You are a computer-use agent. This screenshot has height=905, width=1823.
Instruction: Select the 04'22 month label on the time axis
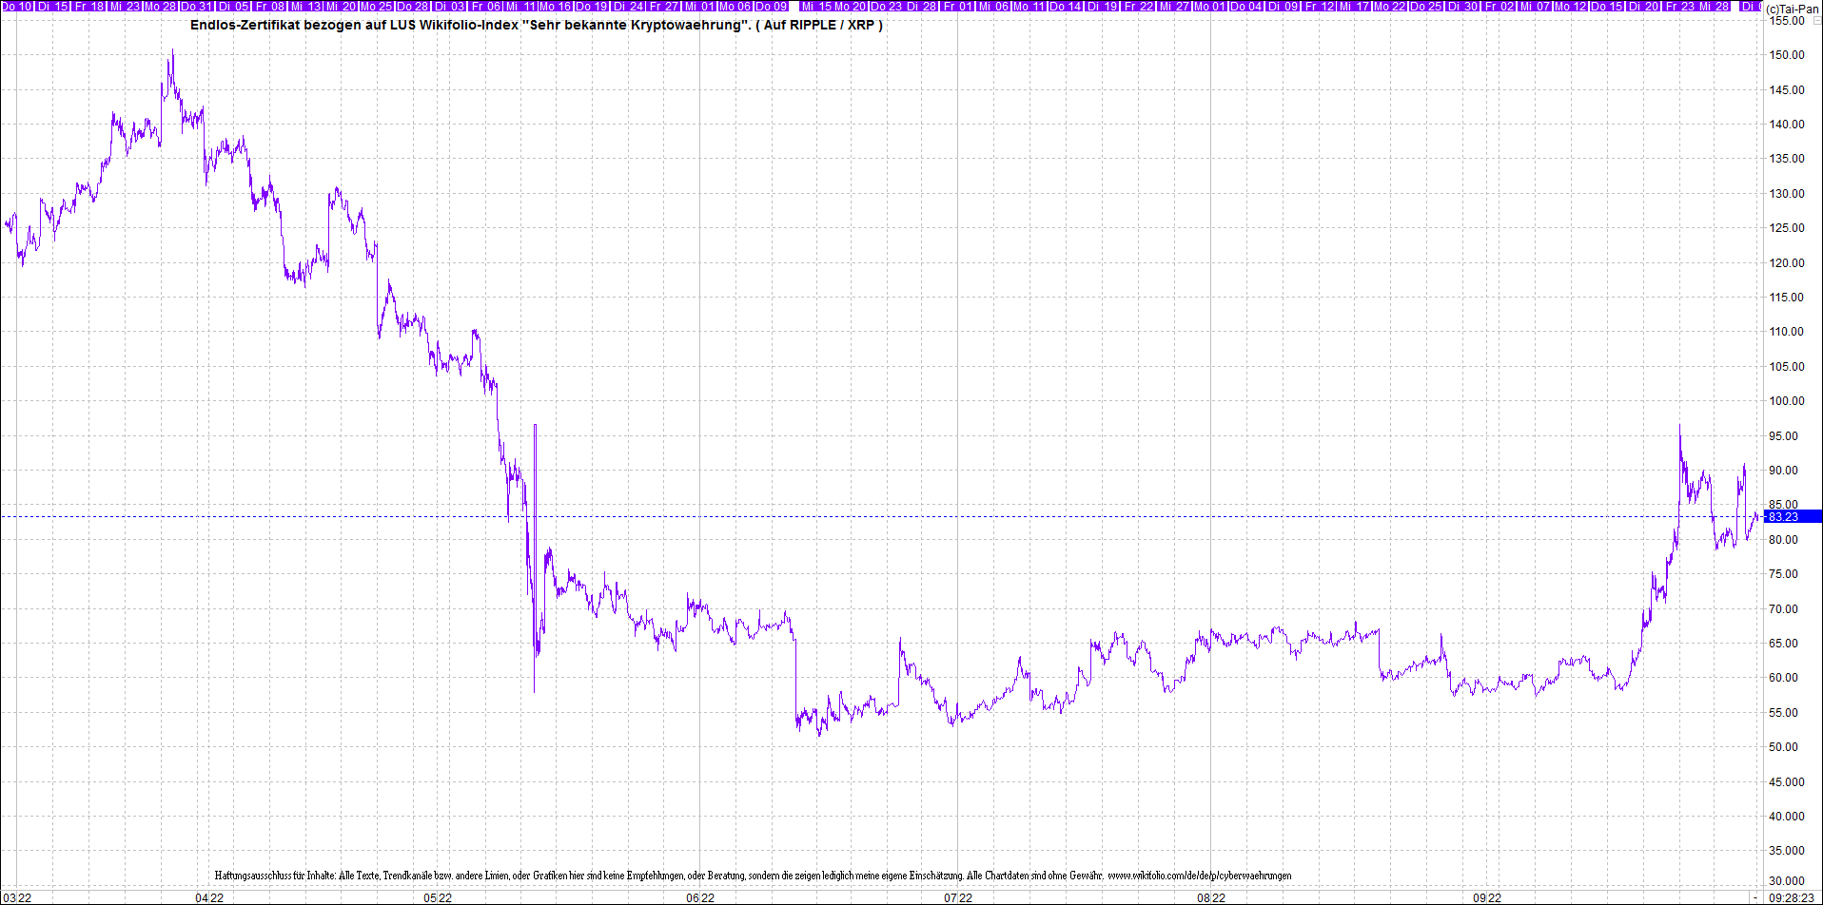(x=209, y=897)
